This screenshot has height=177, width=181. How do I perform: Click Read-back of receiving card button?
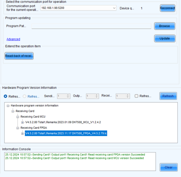19,56
